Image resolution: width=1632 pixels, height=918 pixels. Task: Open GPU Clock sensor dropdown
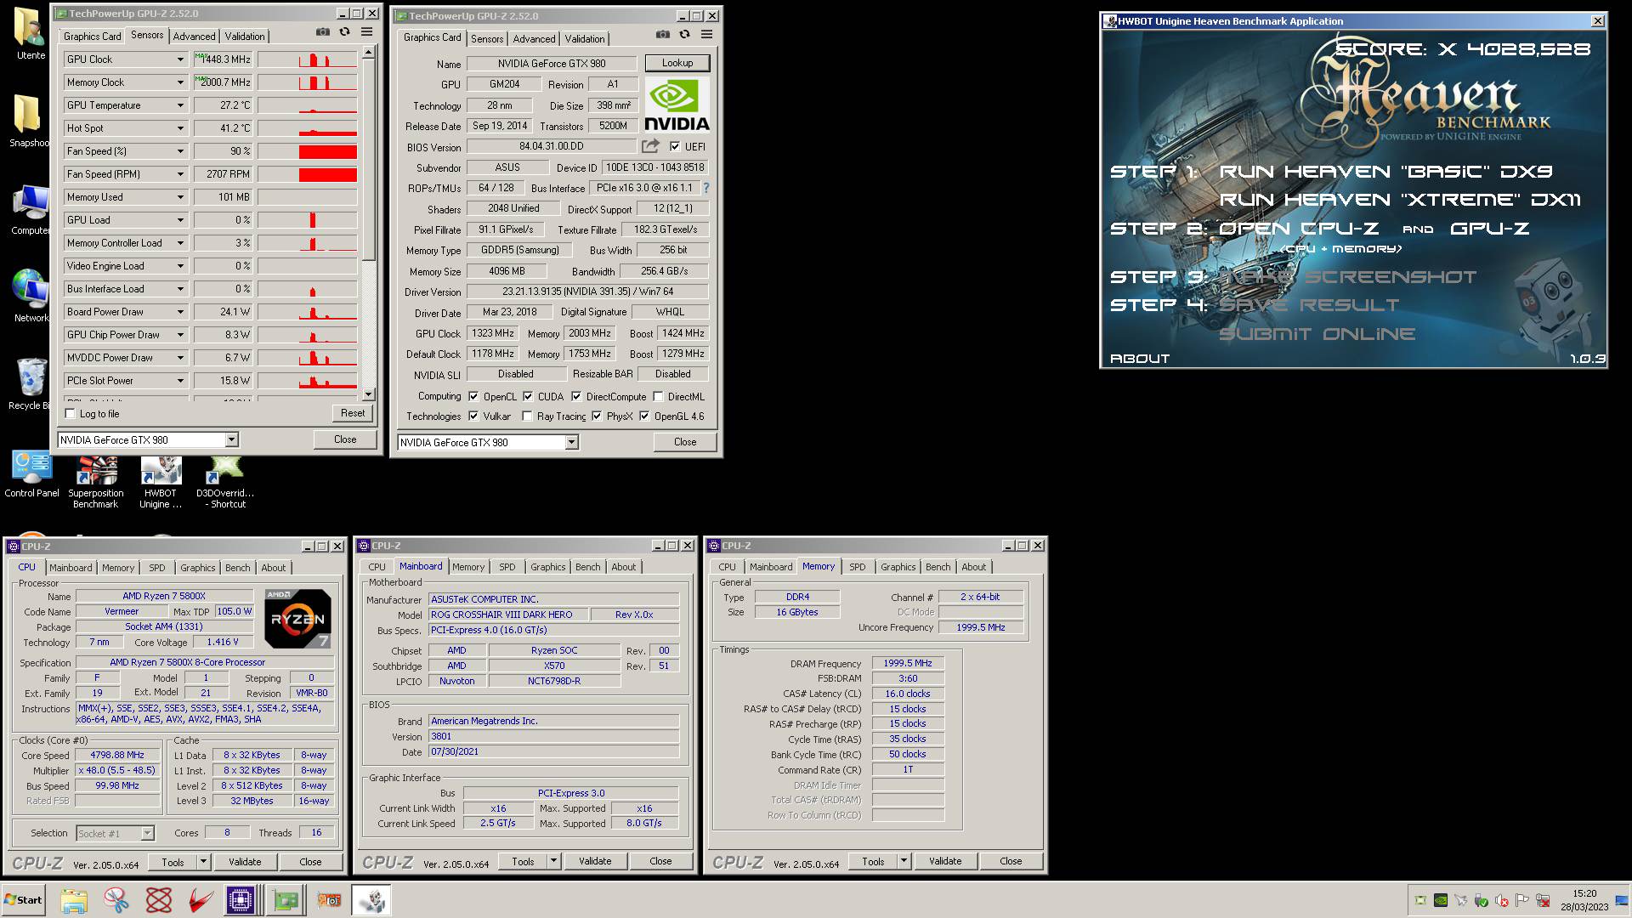pyautogui.click(x=180, y=59)
